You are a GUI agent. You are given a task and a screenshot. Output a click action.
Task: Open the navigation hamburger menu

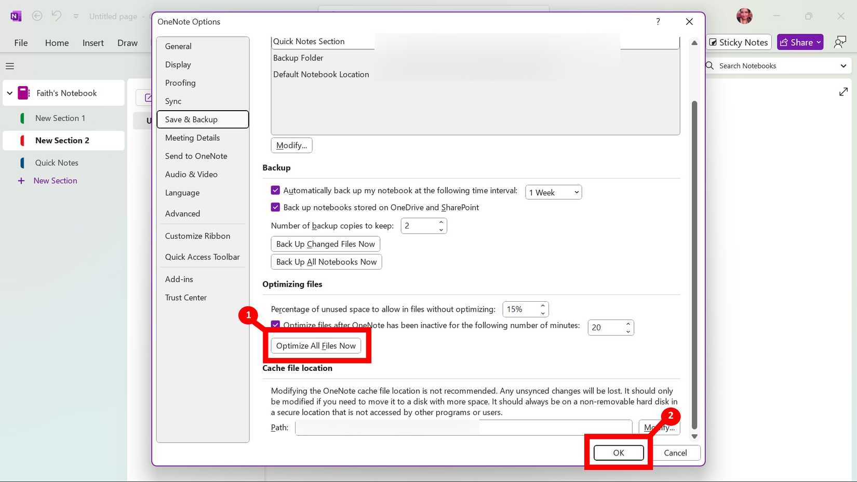[x=9, y=66]
